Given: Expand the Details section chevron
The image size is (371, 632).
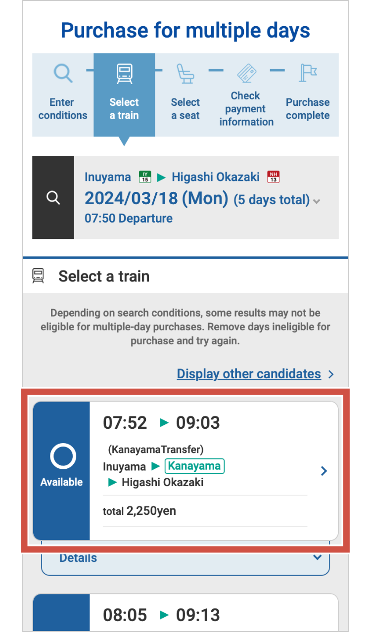Looking at the screenshot, I should tap(317, 558).
